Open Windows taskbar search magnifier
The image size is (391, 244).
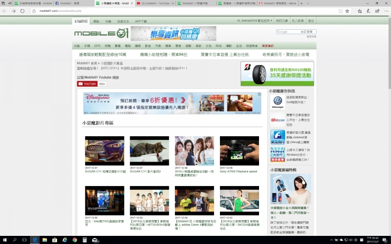coord(15,240)
